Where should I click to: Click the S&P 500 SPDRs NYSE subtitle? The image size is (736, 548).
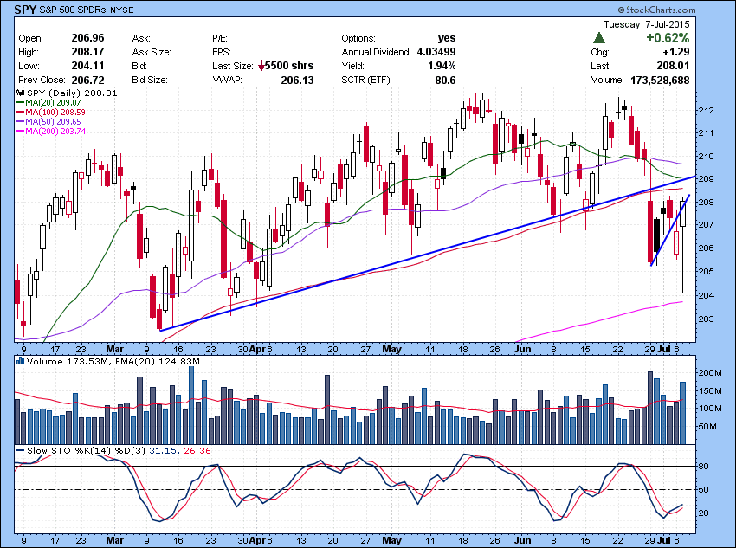87,10
